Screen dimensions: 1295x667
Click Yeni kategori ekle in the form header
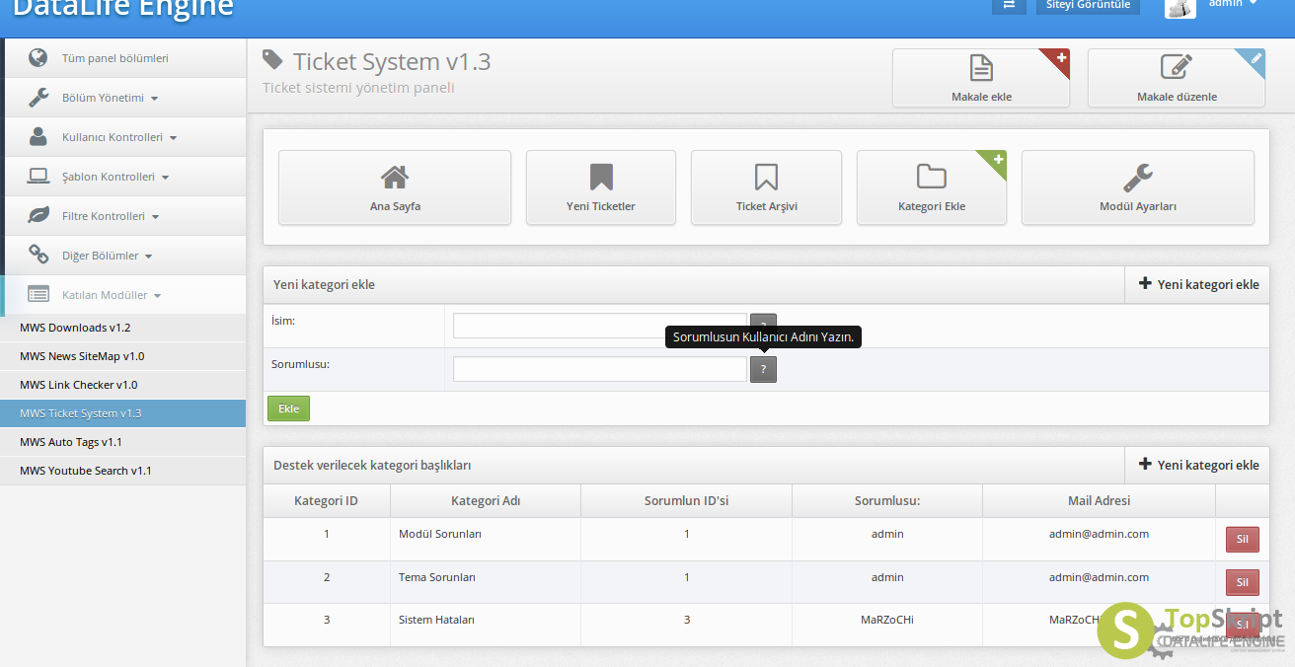coord(1198,284)
